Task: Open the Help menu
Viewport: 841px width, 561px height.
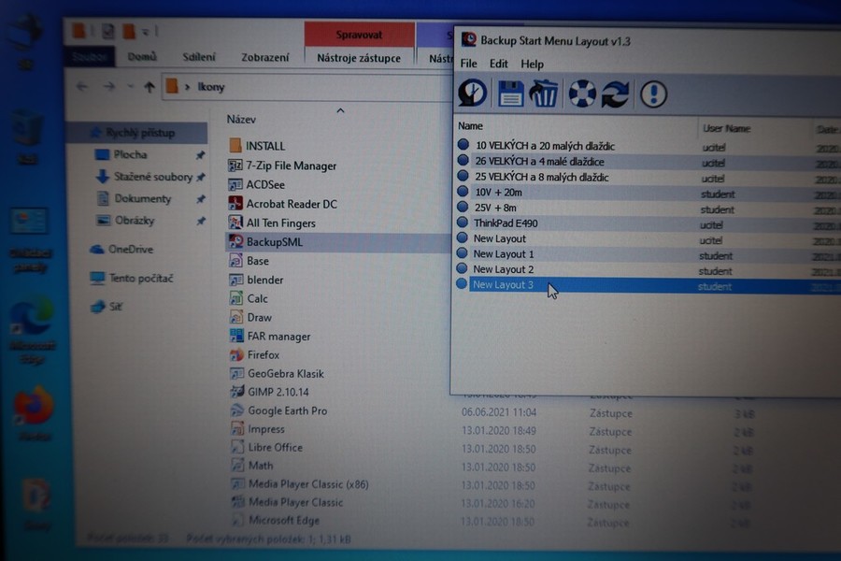Action: tap(533, 64)
